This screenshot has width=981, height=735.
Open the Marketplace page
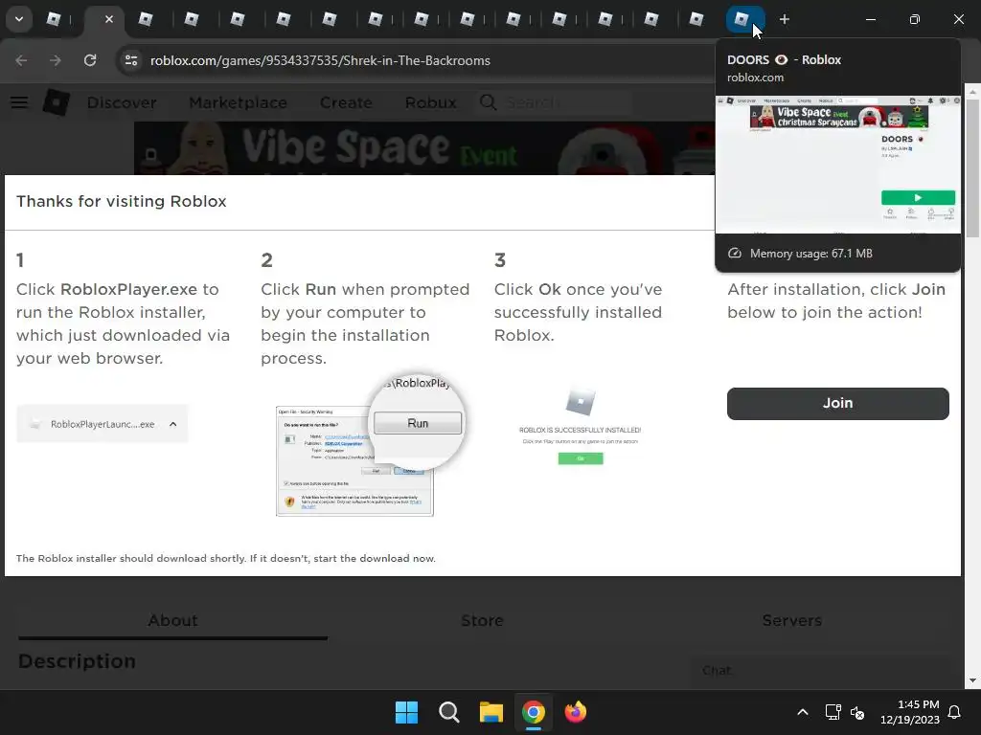[239, 102]
